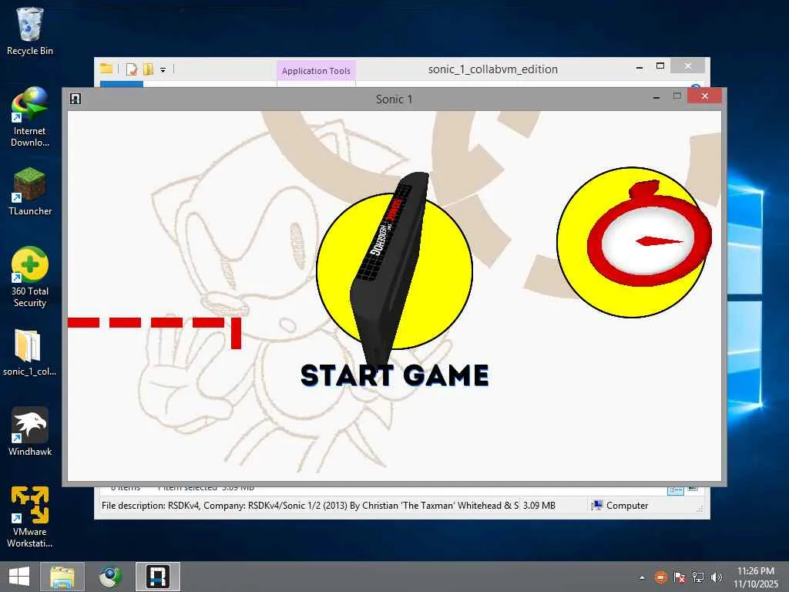The height and width of the screenshot is (592, 789).
Task: Click the orange tray notification icon
Action: (x=660, y=577)
